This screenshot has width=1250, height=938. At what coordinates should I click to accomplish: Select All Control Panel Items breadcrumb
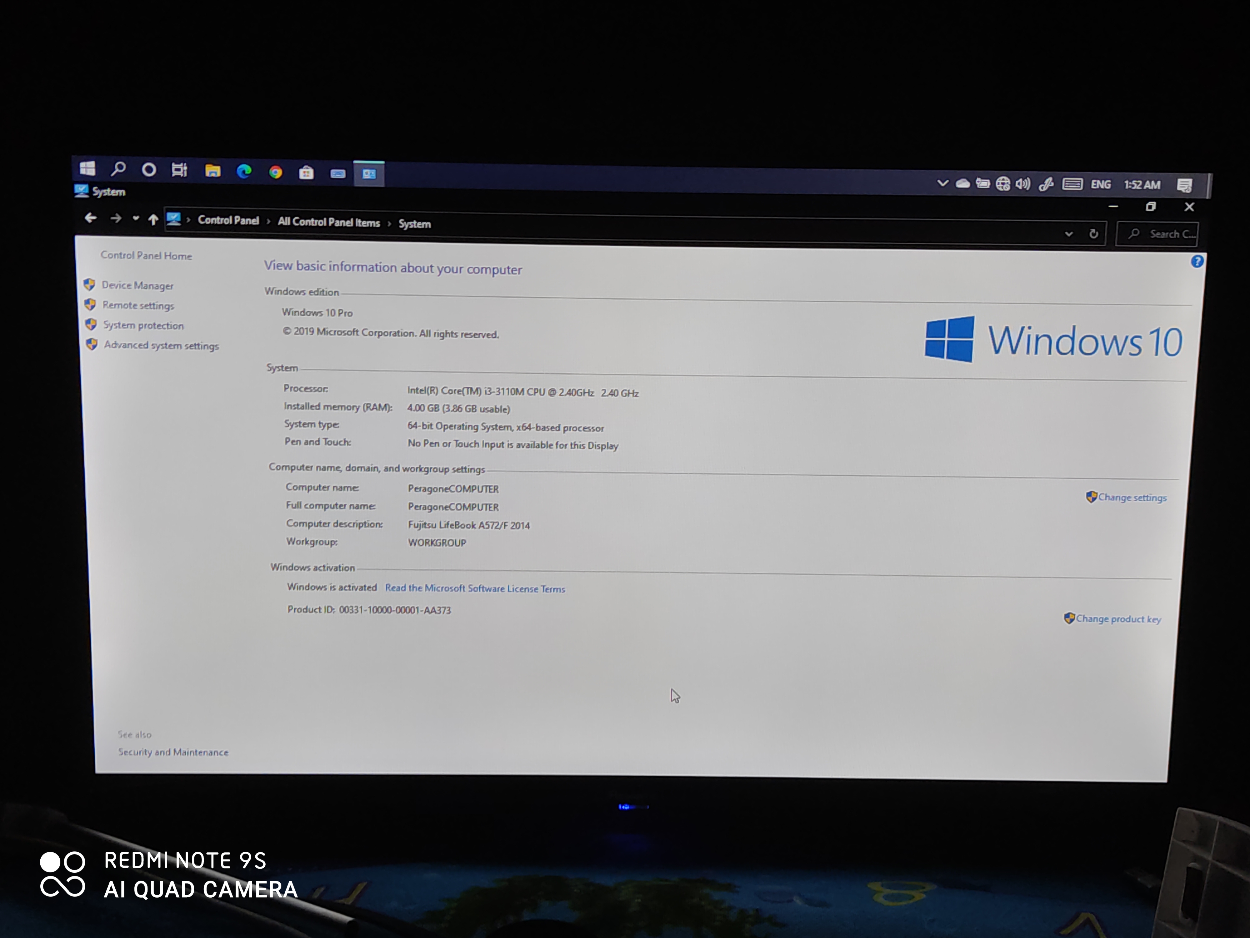click(x=328, y=222)
